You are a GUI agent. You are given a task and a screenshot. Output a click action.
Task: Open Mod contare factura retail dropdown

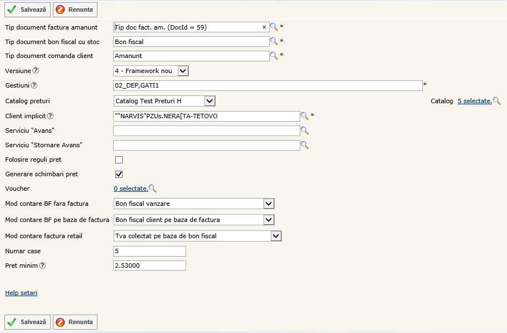click(276, 236)
